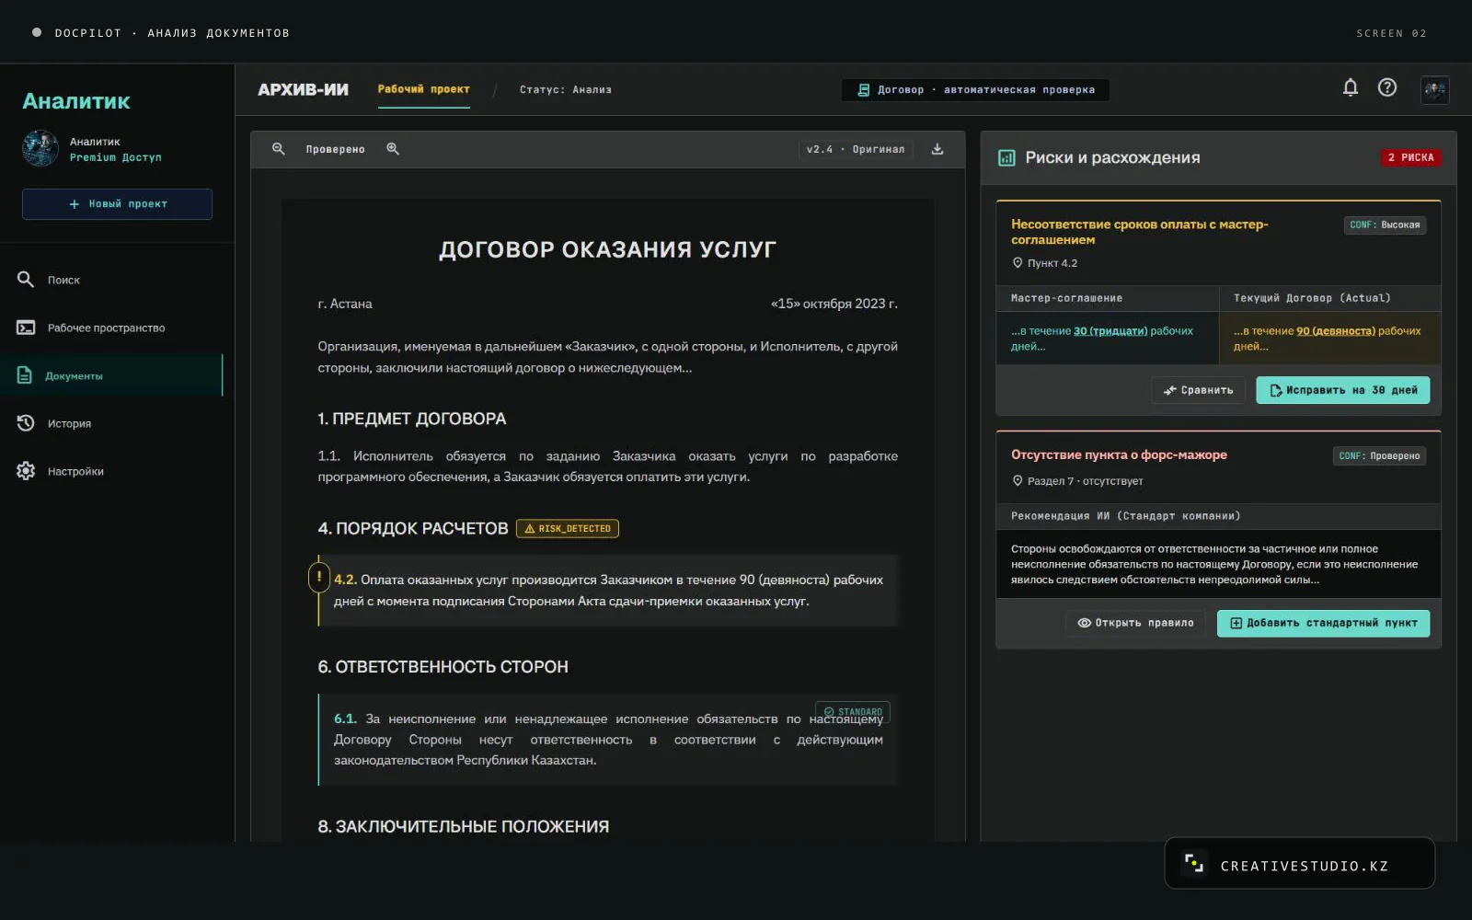Click the Статус: Анализ breadcrumb
This screenshot has width=1472, height=920.
click(x=566, y=89)
